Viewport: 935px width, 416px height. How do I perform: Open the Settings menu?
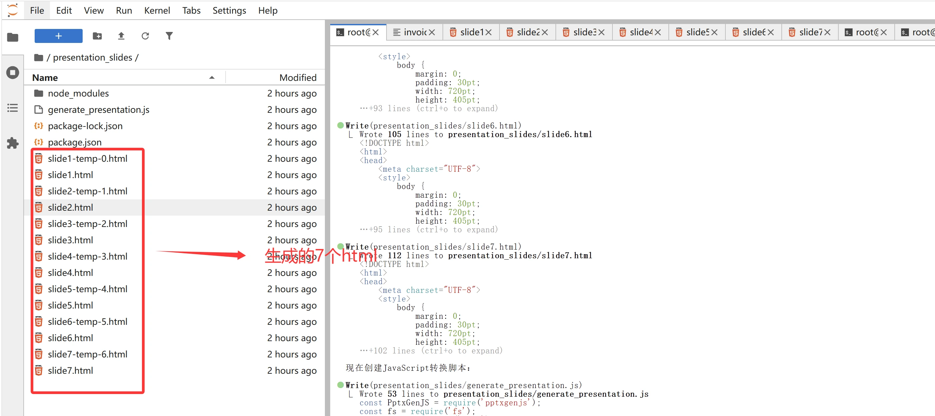[x=229, y=11]
